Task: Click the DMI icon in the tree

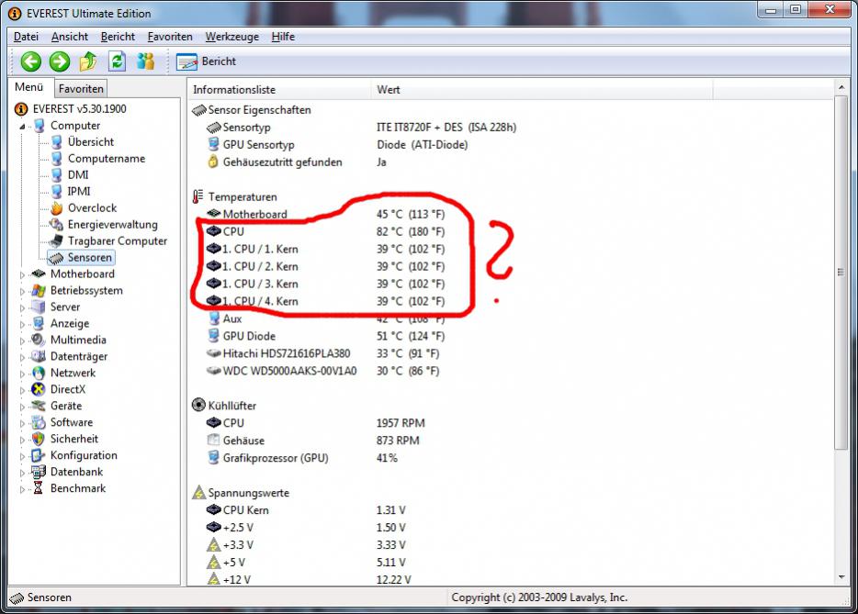Action: (57, 175)
